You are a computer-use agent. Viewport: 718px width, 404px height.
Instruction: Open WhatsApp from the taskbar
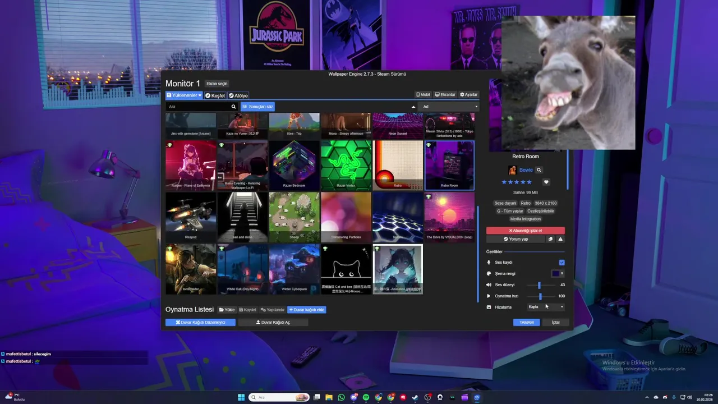(341, 397)
